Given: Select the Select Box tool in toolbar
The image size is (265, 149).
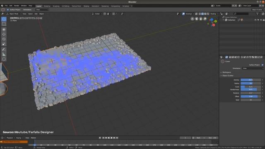Looking at the screenshot, I should tap(4, 24).
